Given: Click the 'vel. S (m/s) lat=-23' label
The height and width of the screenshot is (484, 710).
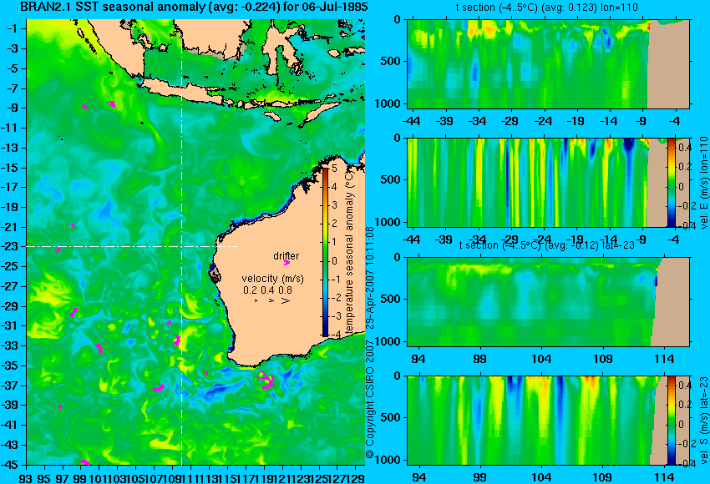Looking at the screenshot, I should (x=703, y=421).
